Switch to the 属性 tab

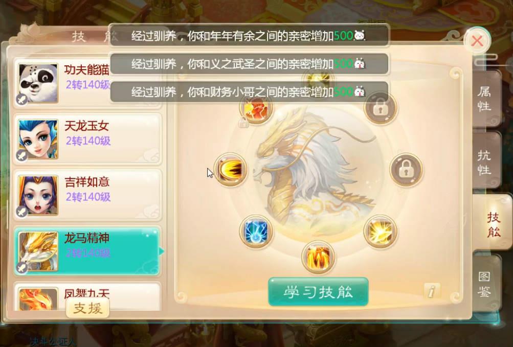[x=485, y=99]
